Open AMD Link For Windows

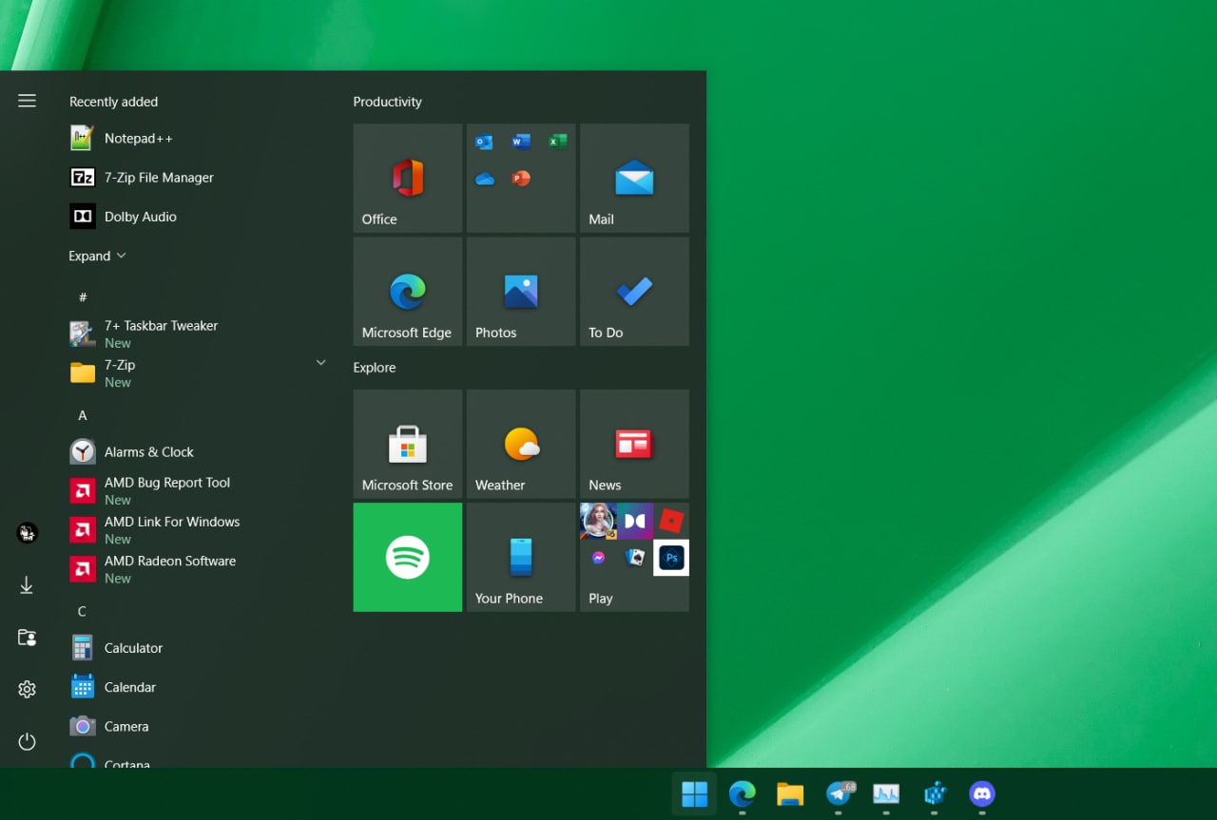[198, 529]
